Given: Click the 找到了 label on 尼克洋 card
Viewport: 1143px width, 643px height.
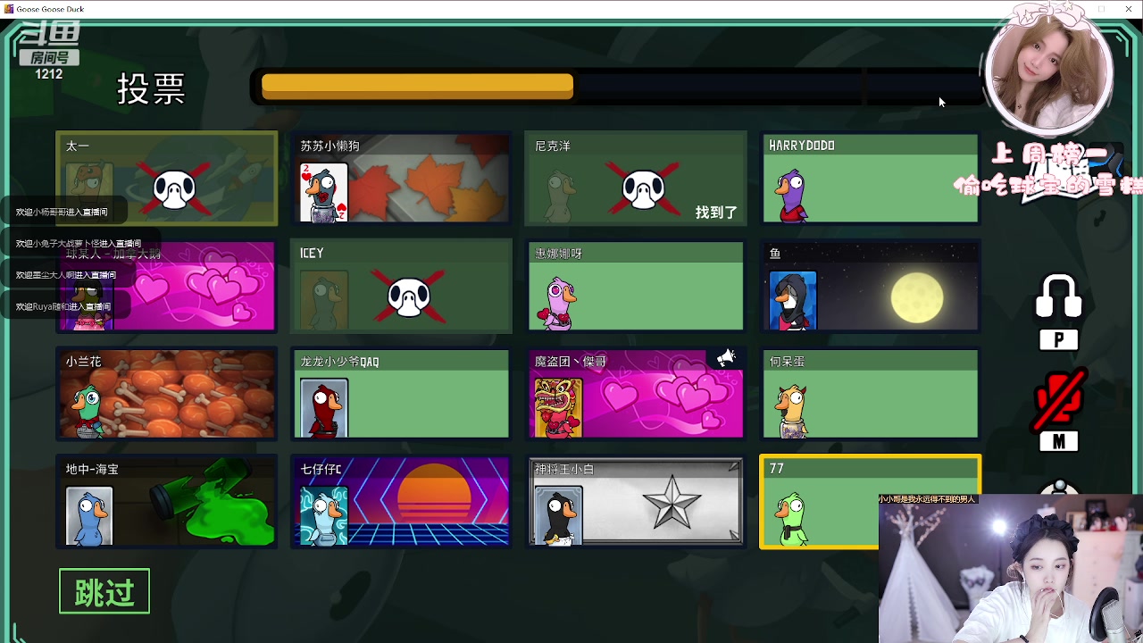Looking at the screenshot, I should [x=717, y=213].
